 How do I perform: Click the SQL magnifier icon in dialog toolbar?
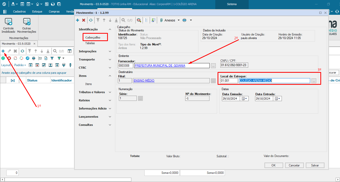[x=139, y=20]
